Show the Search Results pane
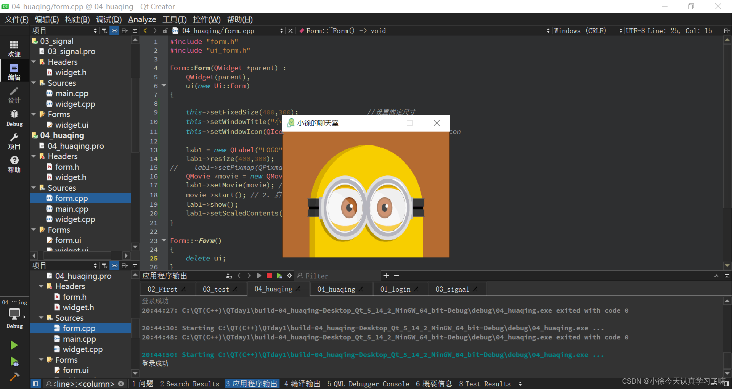 189,384
